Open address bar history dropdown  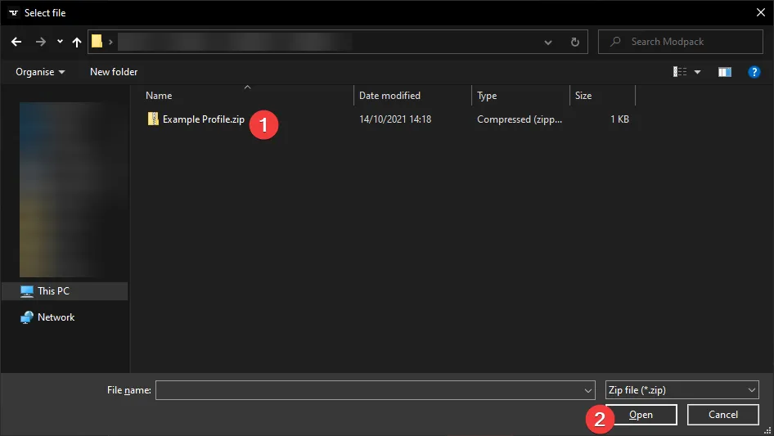click(x=548, y=43)
